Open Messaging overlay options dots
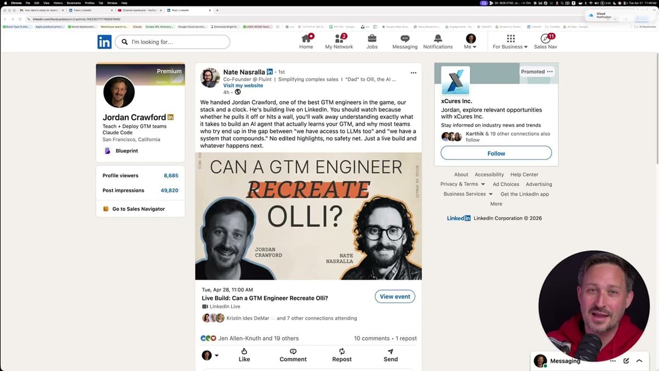The width and height of the screenshot is (659, 371). [x=613, y=361]
